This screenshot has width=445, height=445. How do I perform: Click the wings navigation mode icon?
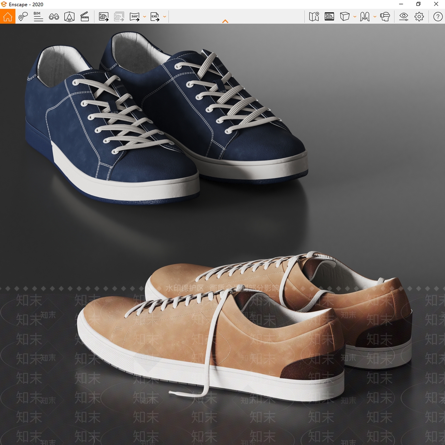(x=365, y=17)
